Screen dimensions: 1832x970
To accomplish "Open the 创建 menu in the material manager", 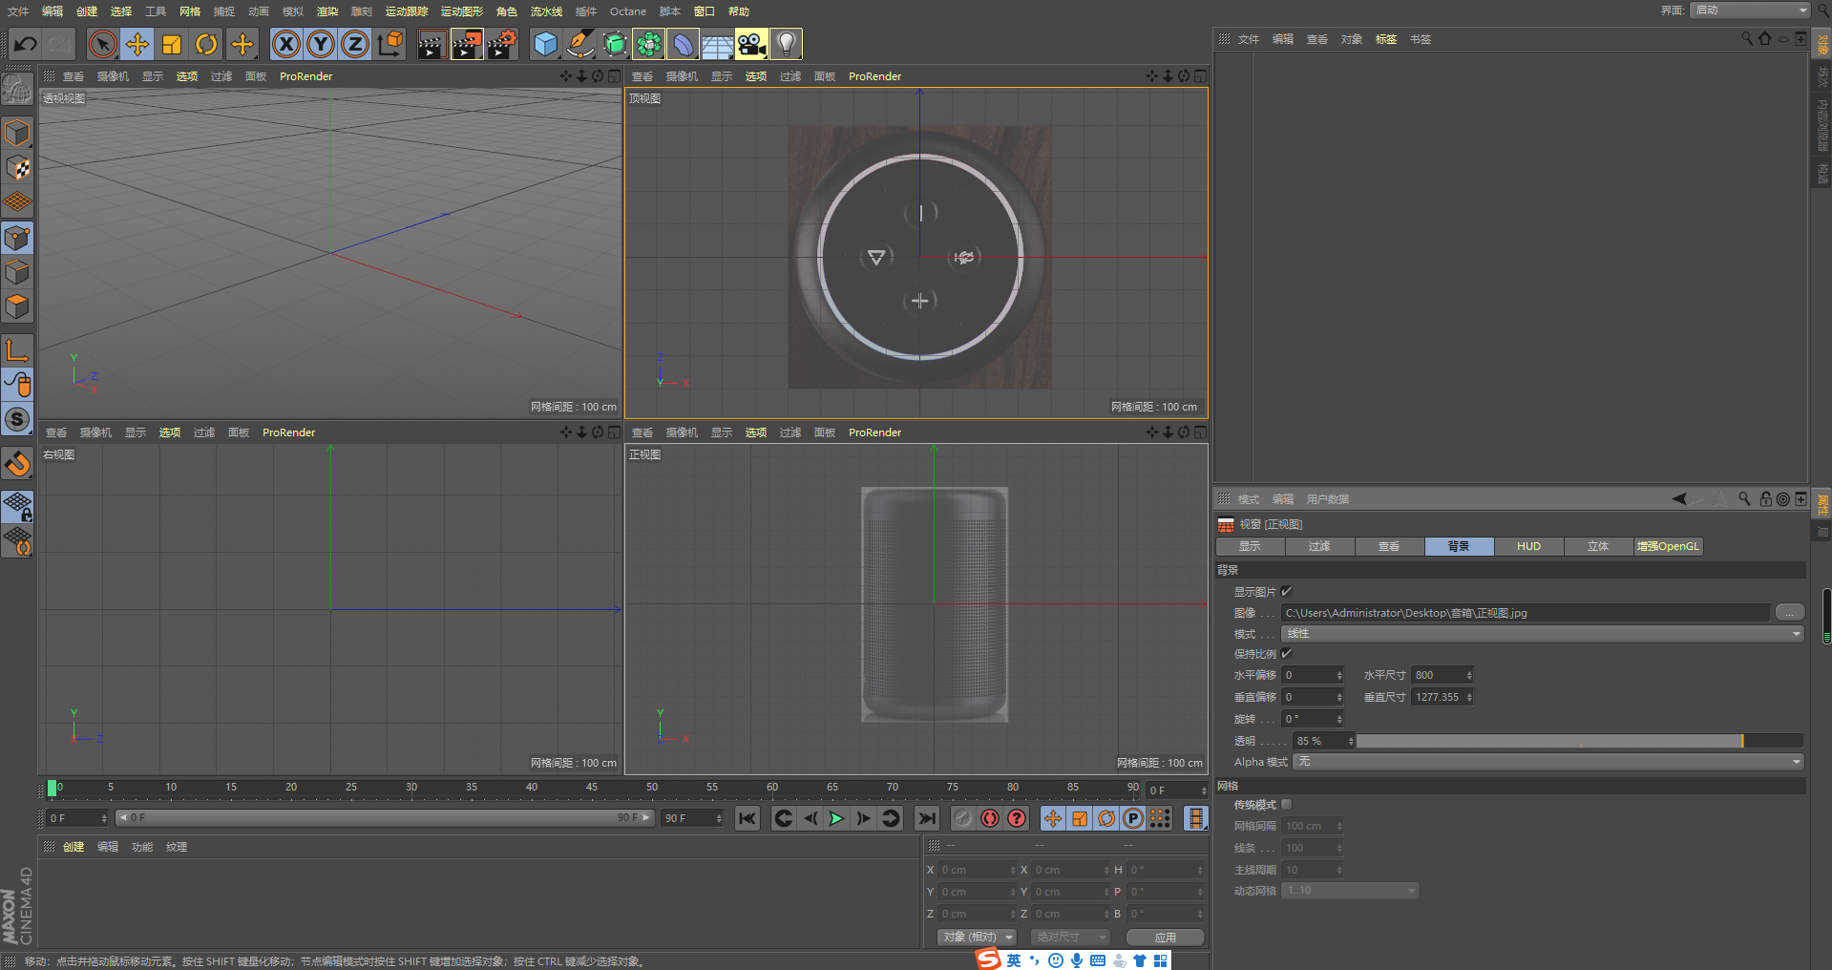I will click(74, 847).
